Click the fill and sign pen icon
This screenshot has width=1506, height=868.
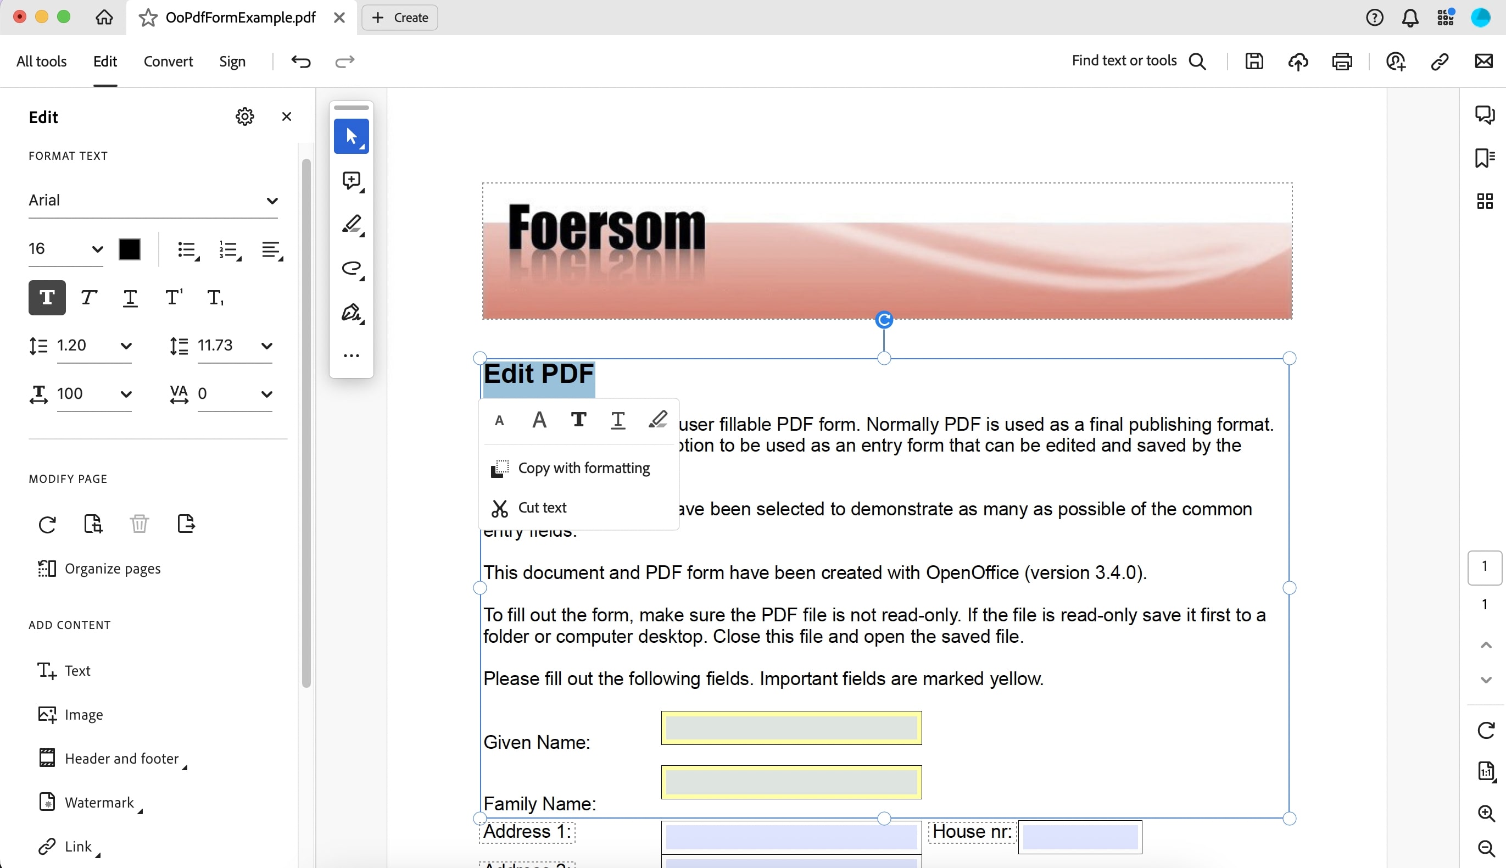pos(352,313)
